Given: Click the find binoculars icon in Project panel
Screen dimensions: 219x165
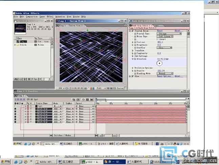Looking at the screenshot, I should (16, 79).
